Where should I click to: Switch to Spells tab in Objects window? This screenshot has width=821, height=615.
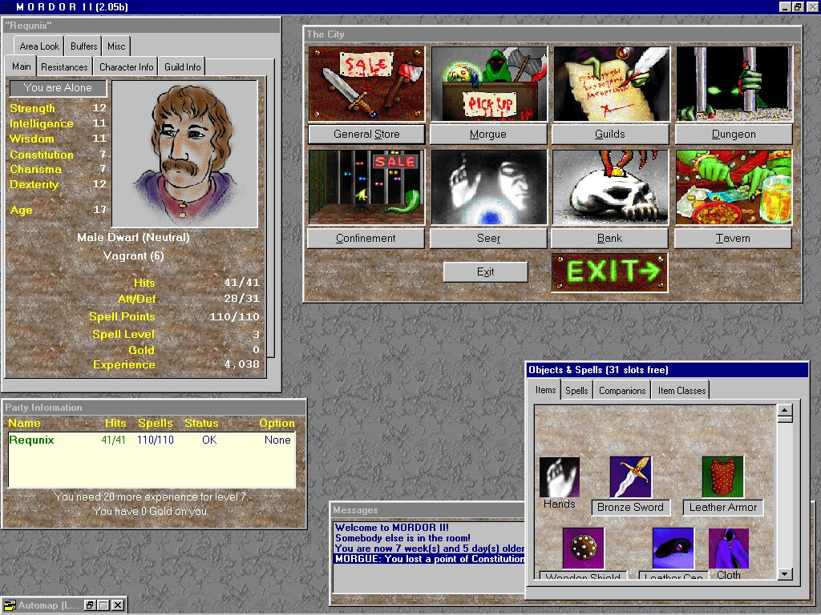pos(576,391)
